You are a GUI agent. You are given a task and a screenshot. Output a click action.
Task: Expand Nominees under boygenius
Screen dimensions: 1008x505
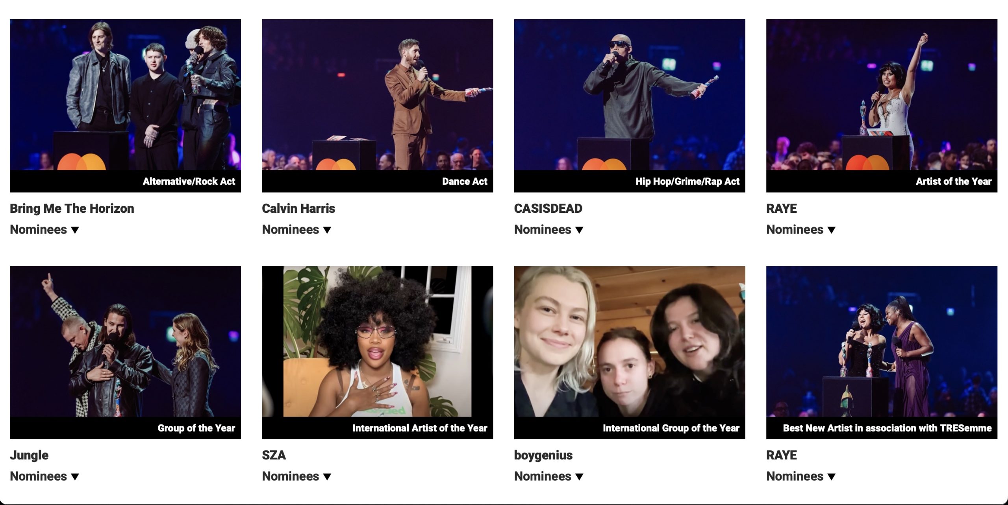548,476
